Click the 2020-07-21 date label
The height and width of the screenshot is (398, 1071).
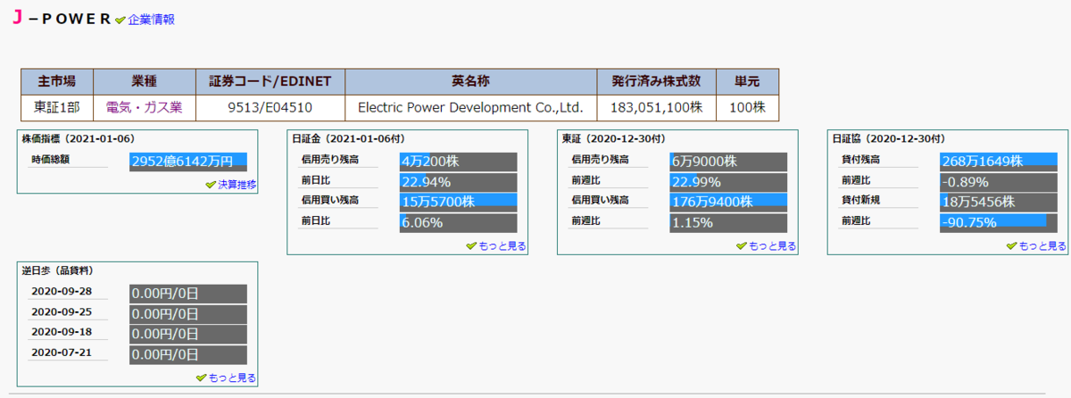click(62, 352)
